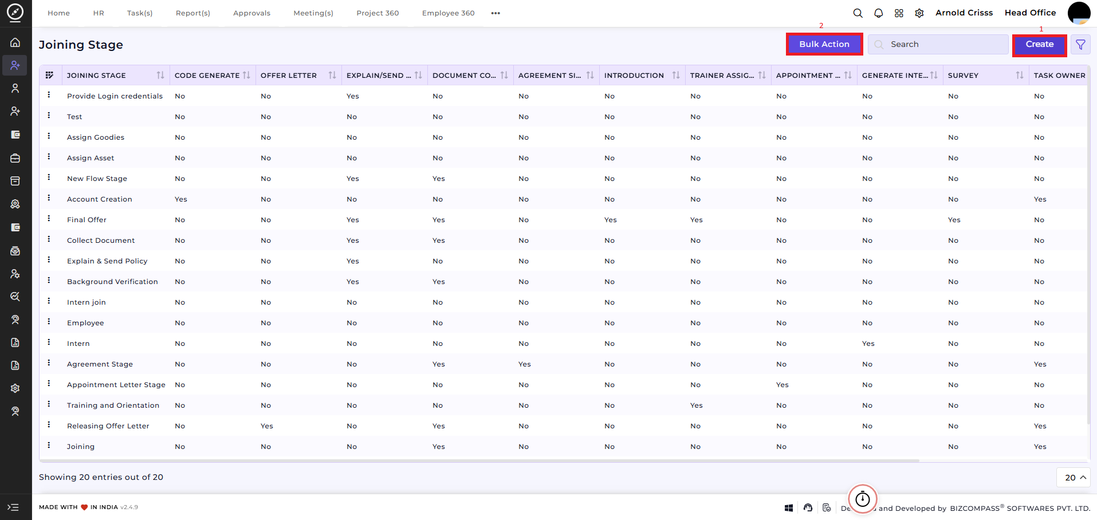Open the home icon in the left sidebar
This screenshot has width=1097, height=520.
click(15, 42)
